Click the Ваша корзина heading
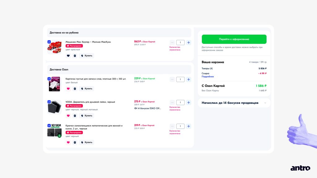Viewport: 317px width, 178px height. (x=213, y=62)
